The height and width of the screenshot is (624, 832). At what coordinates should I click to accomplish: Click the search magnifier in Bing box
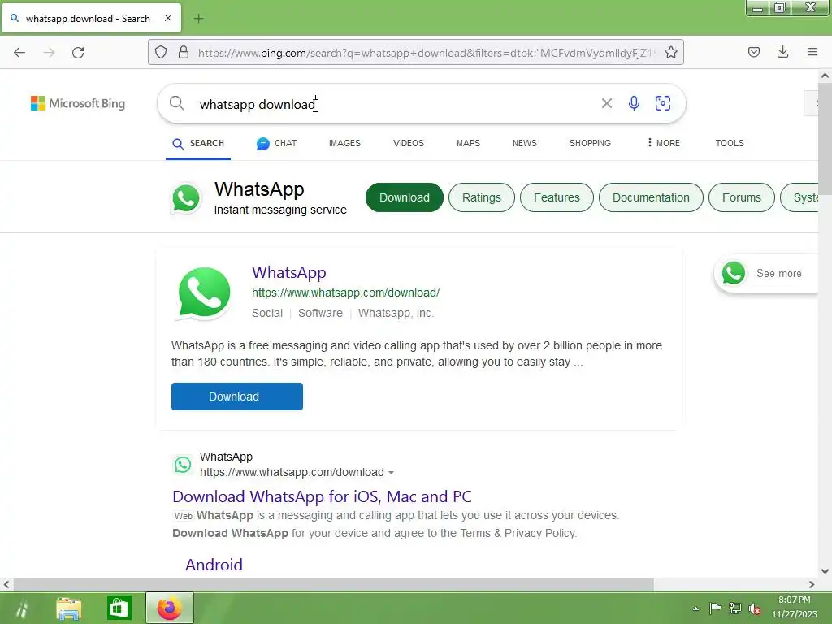(176, 103)
